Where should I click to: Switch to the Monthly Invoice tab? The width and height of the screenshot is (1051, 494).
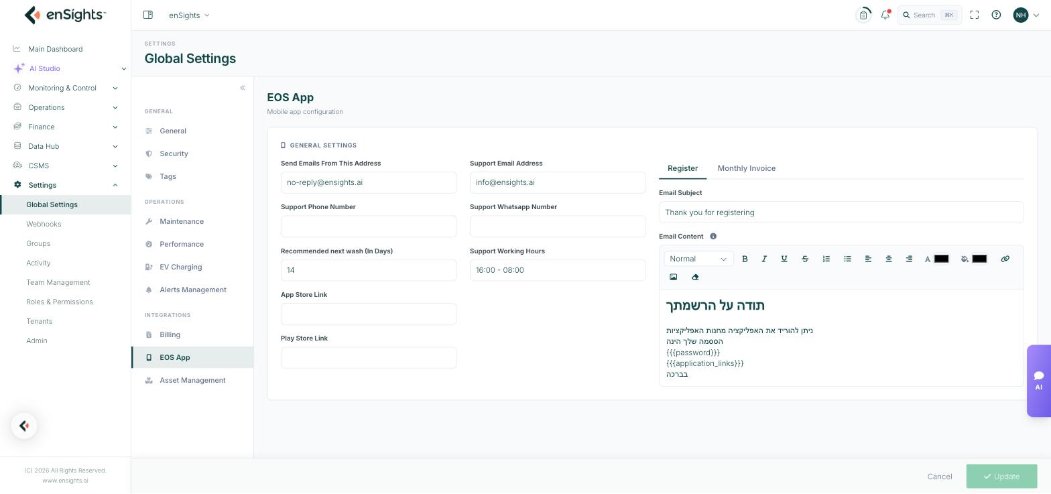[747, 168]
